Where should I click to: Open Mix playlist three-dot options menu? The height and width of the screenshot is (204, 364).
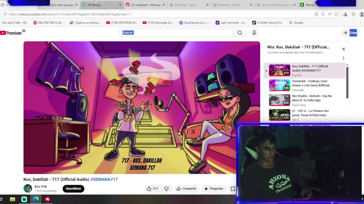[344, 58]
